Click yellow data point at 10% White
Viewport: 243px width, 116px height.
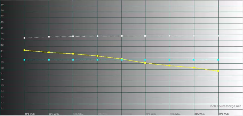(x=25, y=50)
